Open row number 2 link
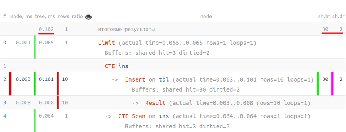 click(x=5, y=79)
